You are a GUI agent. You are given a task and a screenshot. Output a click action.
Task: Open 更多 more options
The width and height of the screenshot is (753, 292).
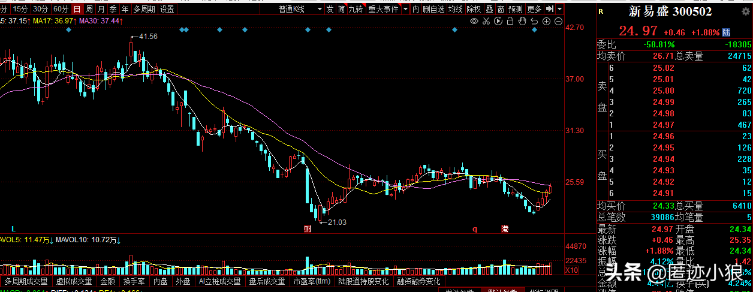pyautogui.click(x=534, y=9)
